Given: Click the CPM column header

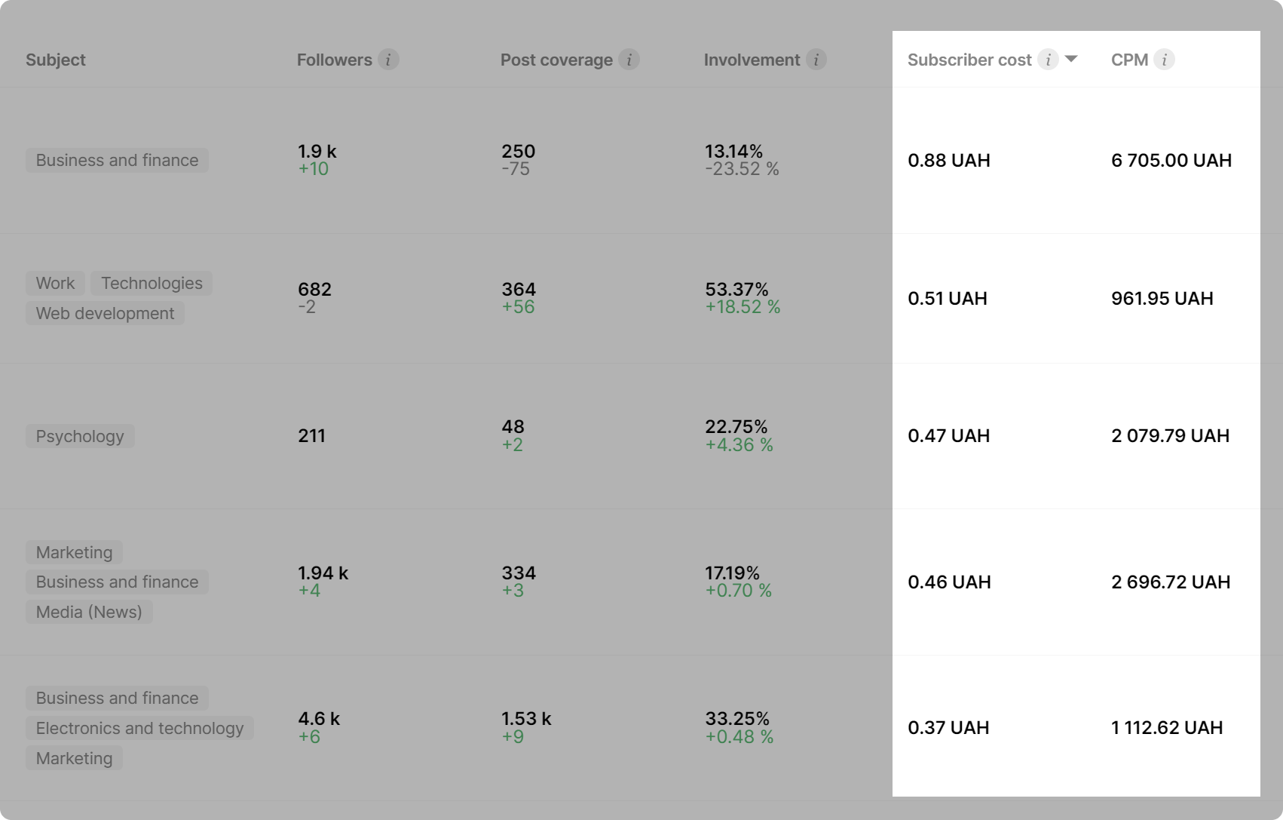Looking at the screenshot, I should [1129, 60].
